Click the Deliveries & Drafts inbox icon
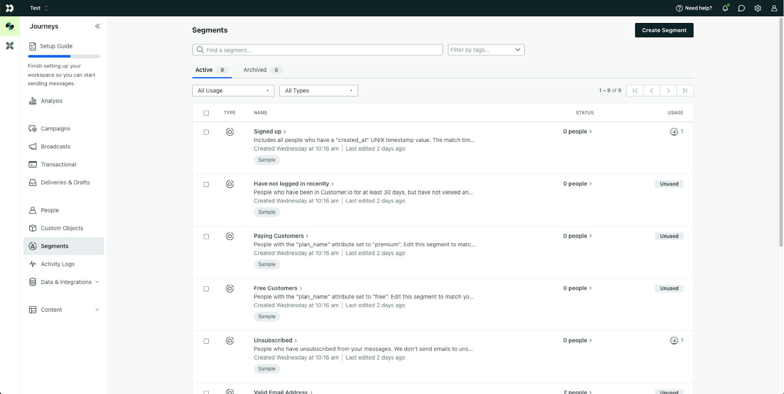Viewport: 784px width, 394px height. (x=33, y=183)
